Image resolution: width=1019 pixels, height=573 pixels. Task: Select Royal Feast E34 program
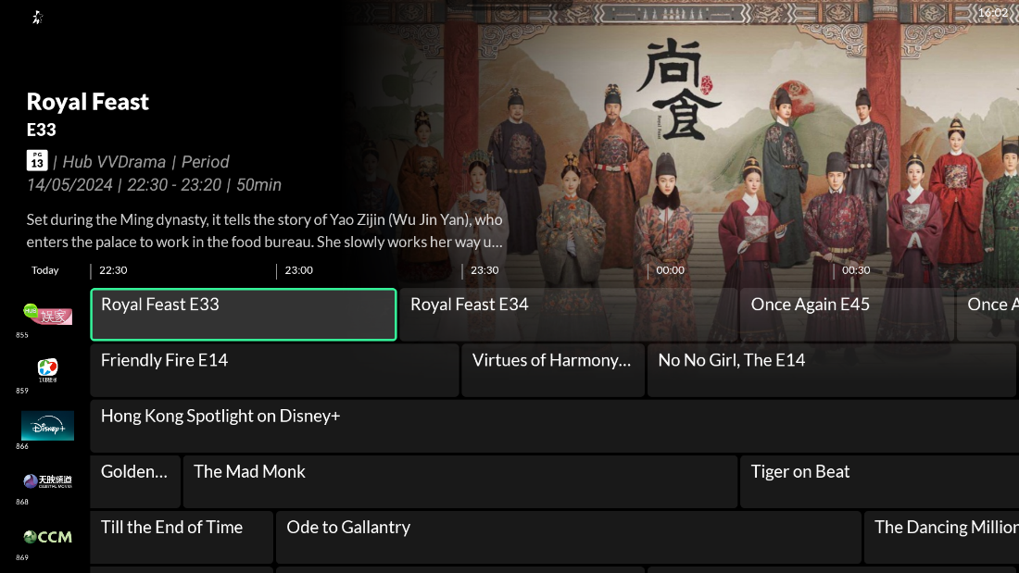pos(569,315)
